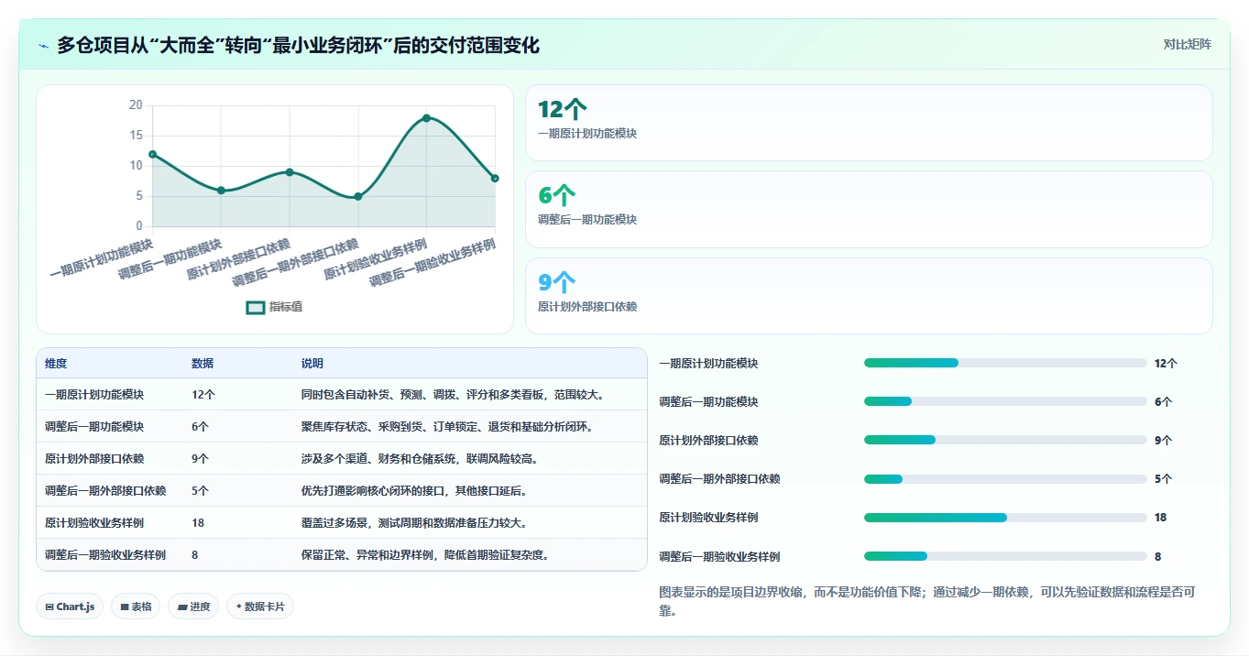The width and height of the screenshot is (1249, 656).
Task: Click progress bar for 原计划验收业务样例
Action: point(1005,518)
